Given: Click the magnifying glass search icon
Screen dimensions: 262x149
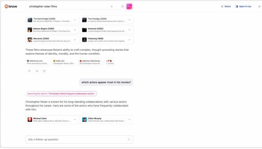Looking at the screenshot, I should tap(123, 6).
